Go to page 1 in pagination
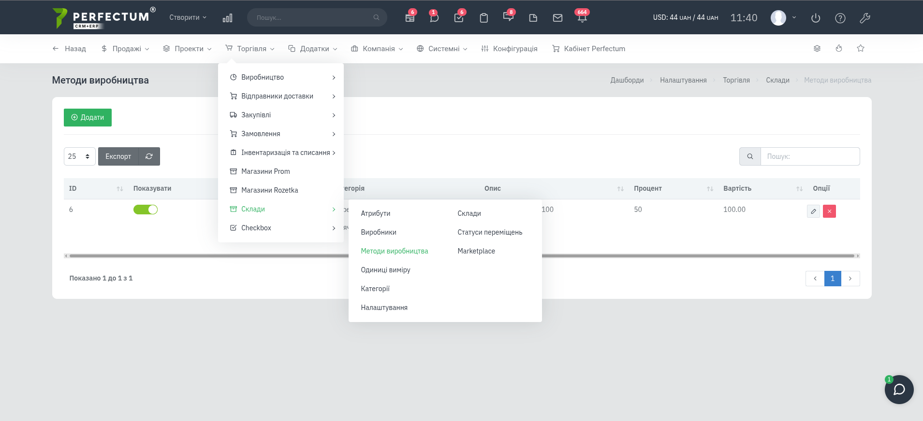 tap(833, 279)
